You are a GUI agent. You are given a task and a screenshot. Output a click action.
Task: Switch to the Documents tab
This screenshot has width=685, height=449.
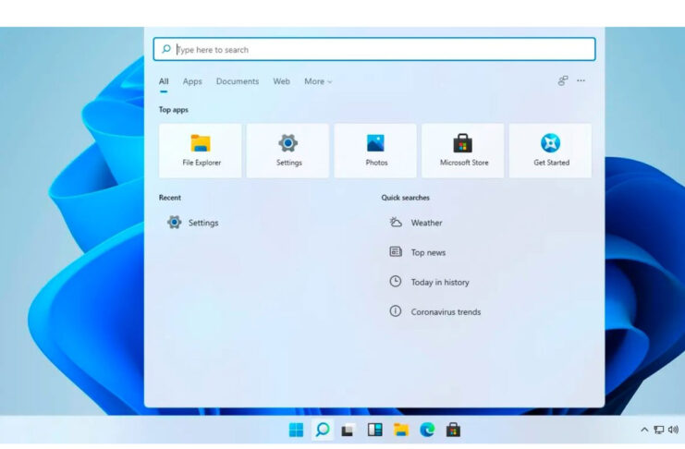click(238, 81)
